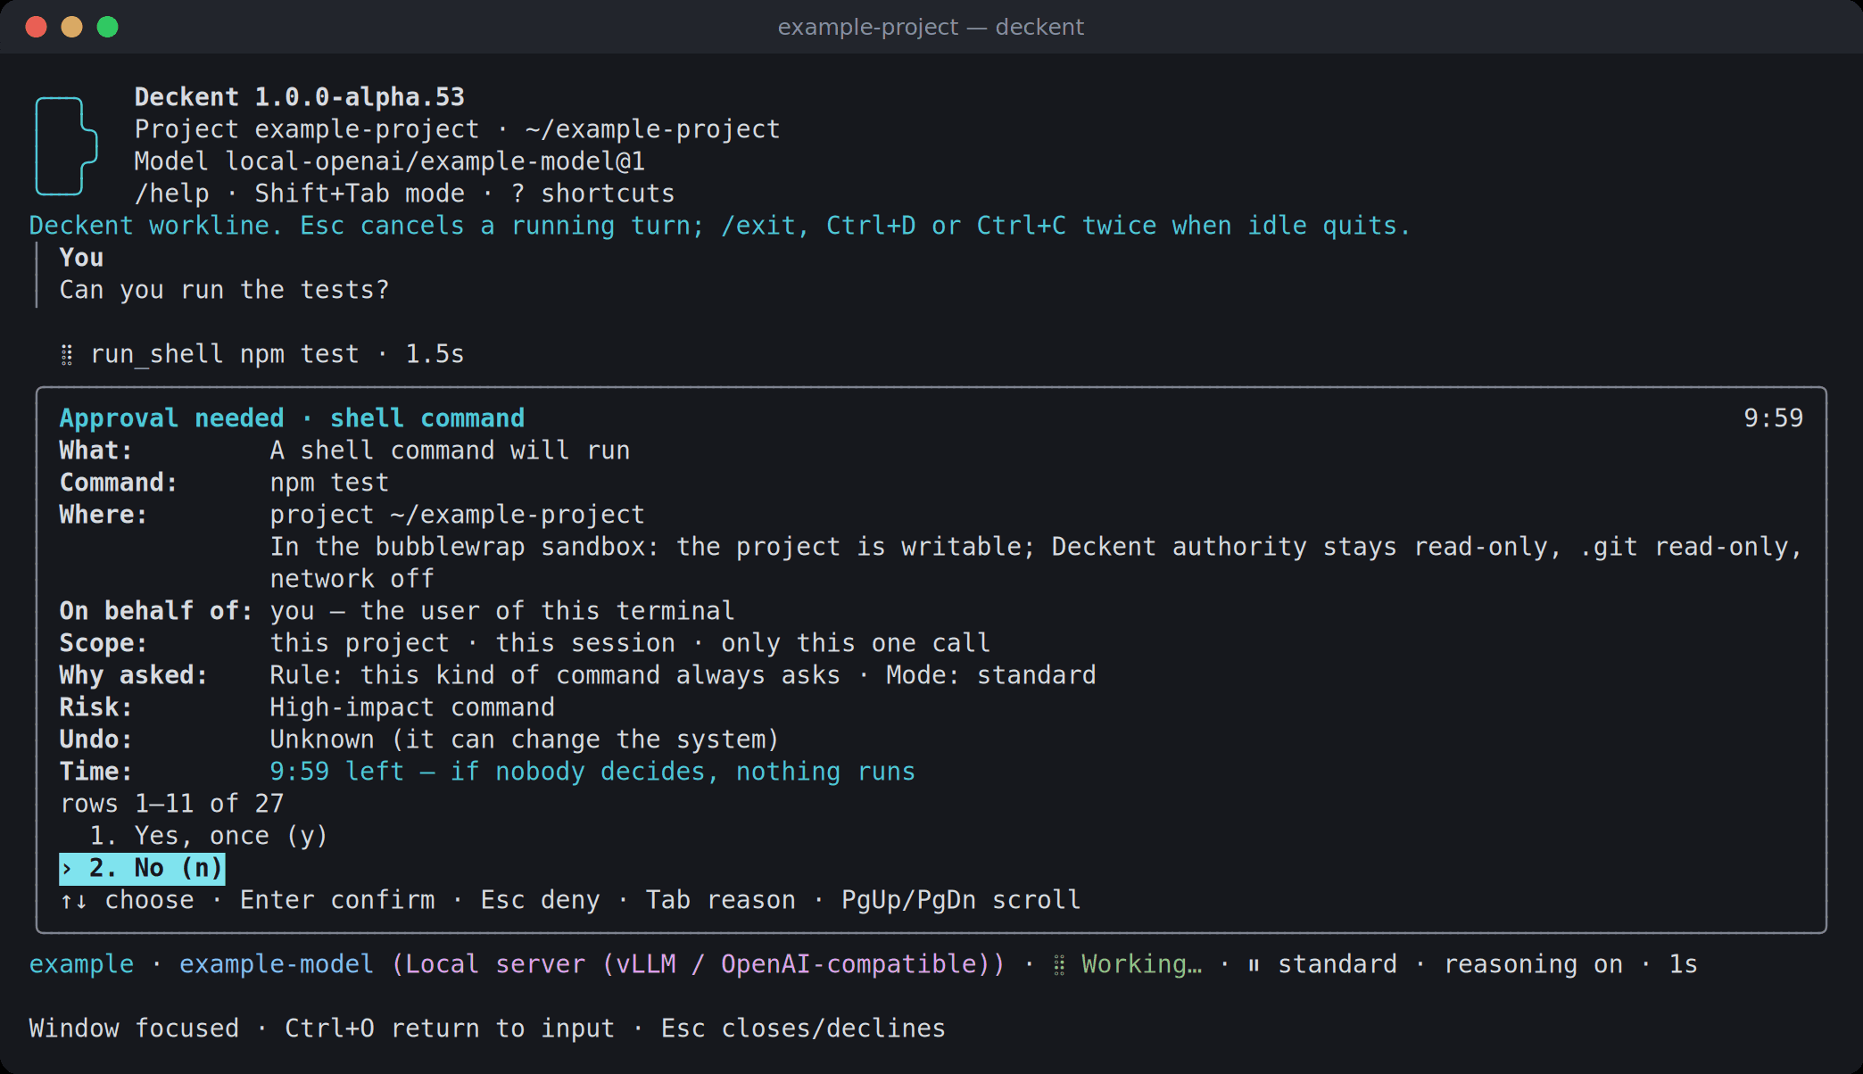The height and width of the screenshot is (1074, 1863).
Task: Click the You message header
Action: (x=81, y=258)
